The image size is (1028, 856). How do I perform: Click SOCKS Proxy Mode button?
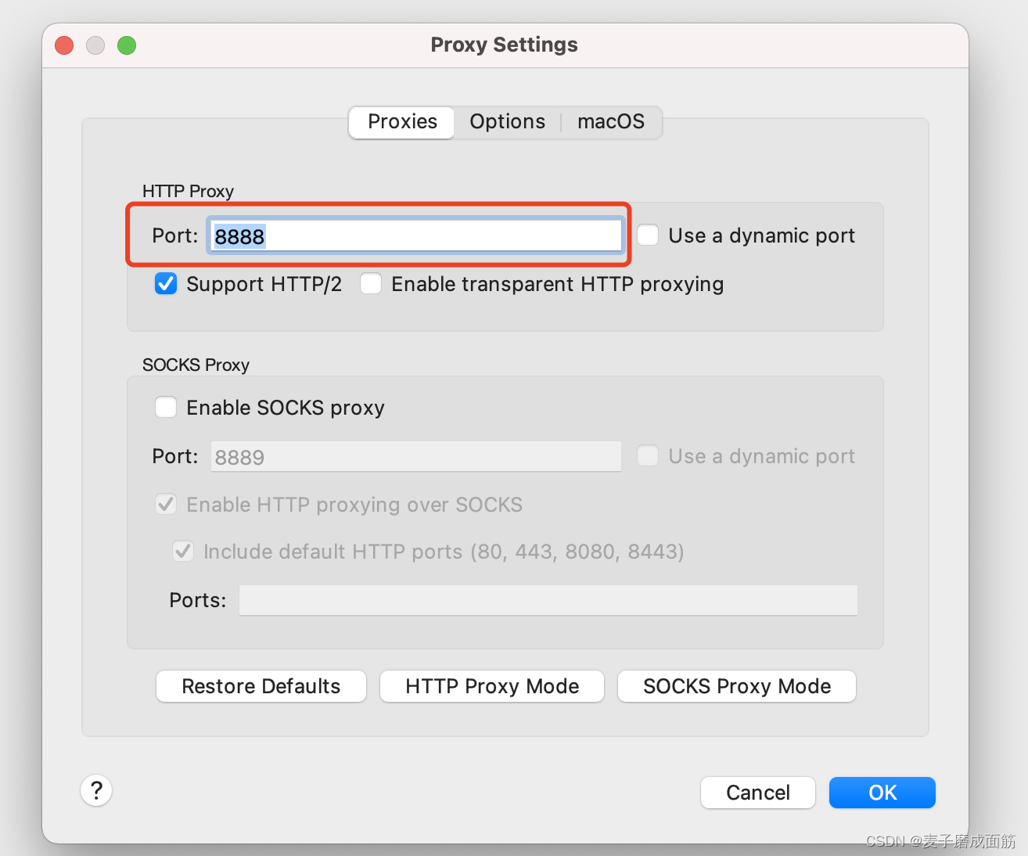pyautogui.click(x=737, y=686)
